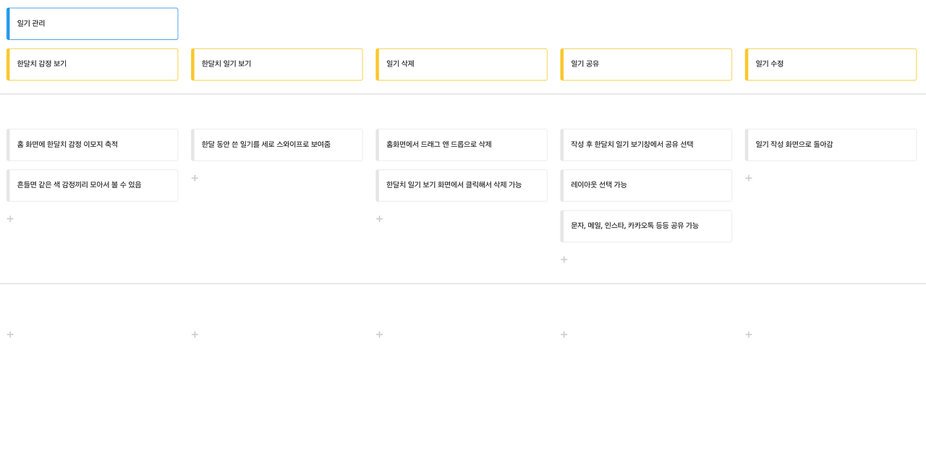Open 일기 작성 화면으로 돌아감 card
926x465 pixels.
coord(831,145)
